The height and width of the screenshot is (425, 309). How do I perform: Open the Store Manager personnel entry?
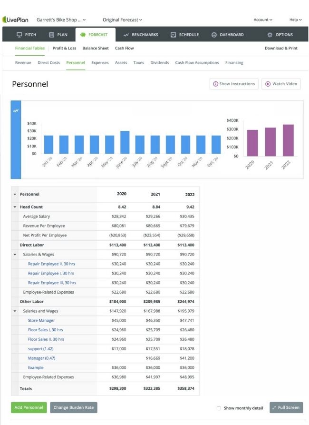click(41, 320)
